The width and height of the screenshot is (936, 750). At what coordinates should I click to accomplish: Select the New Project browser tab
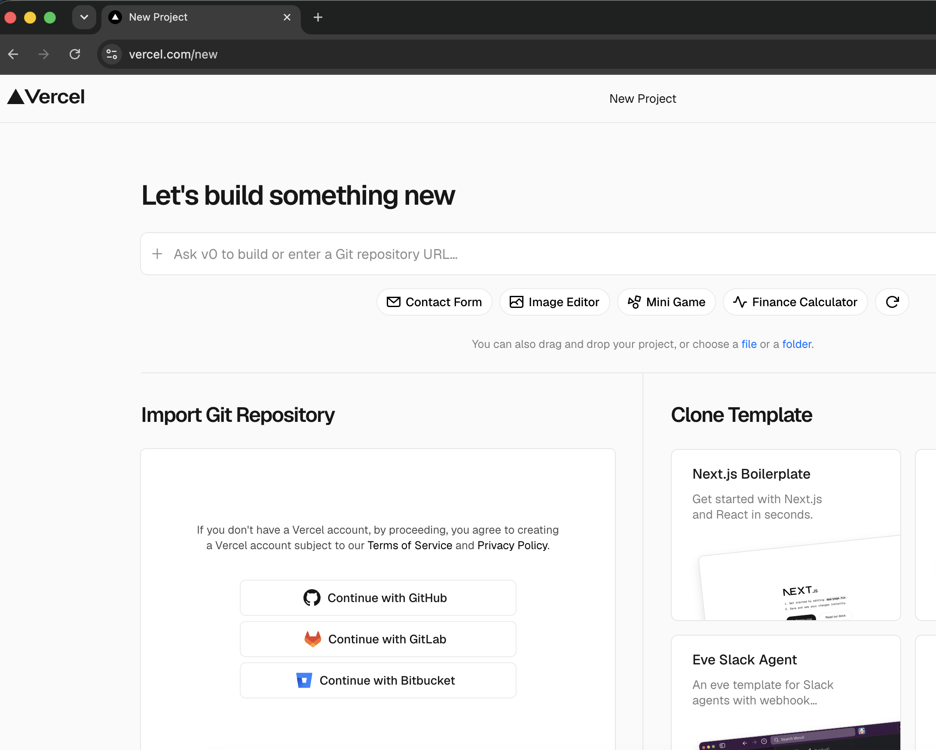[201, 17]
